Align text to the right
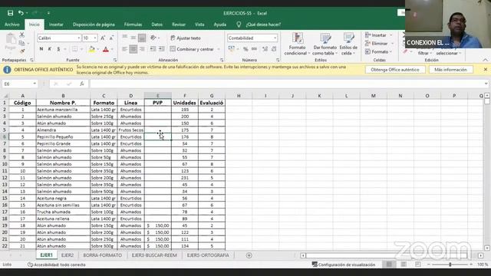Image resolution: width=491 pixels, height=276 pixels. [142, 49]
